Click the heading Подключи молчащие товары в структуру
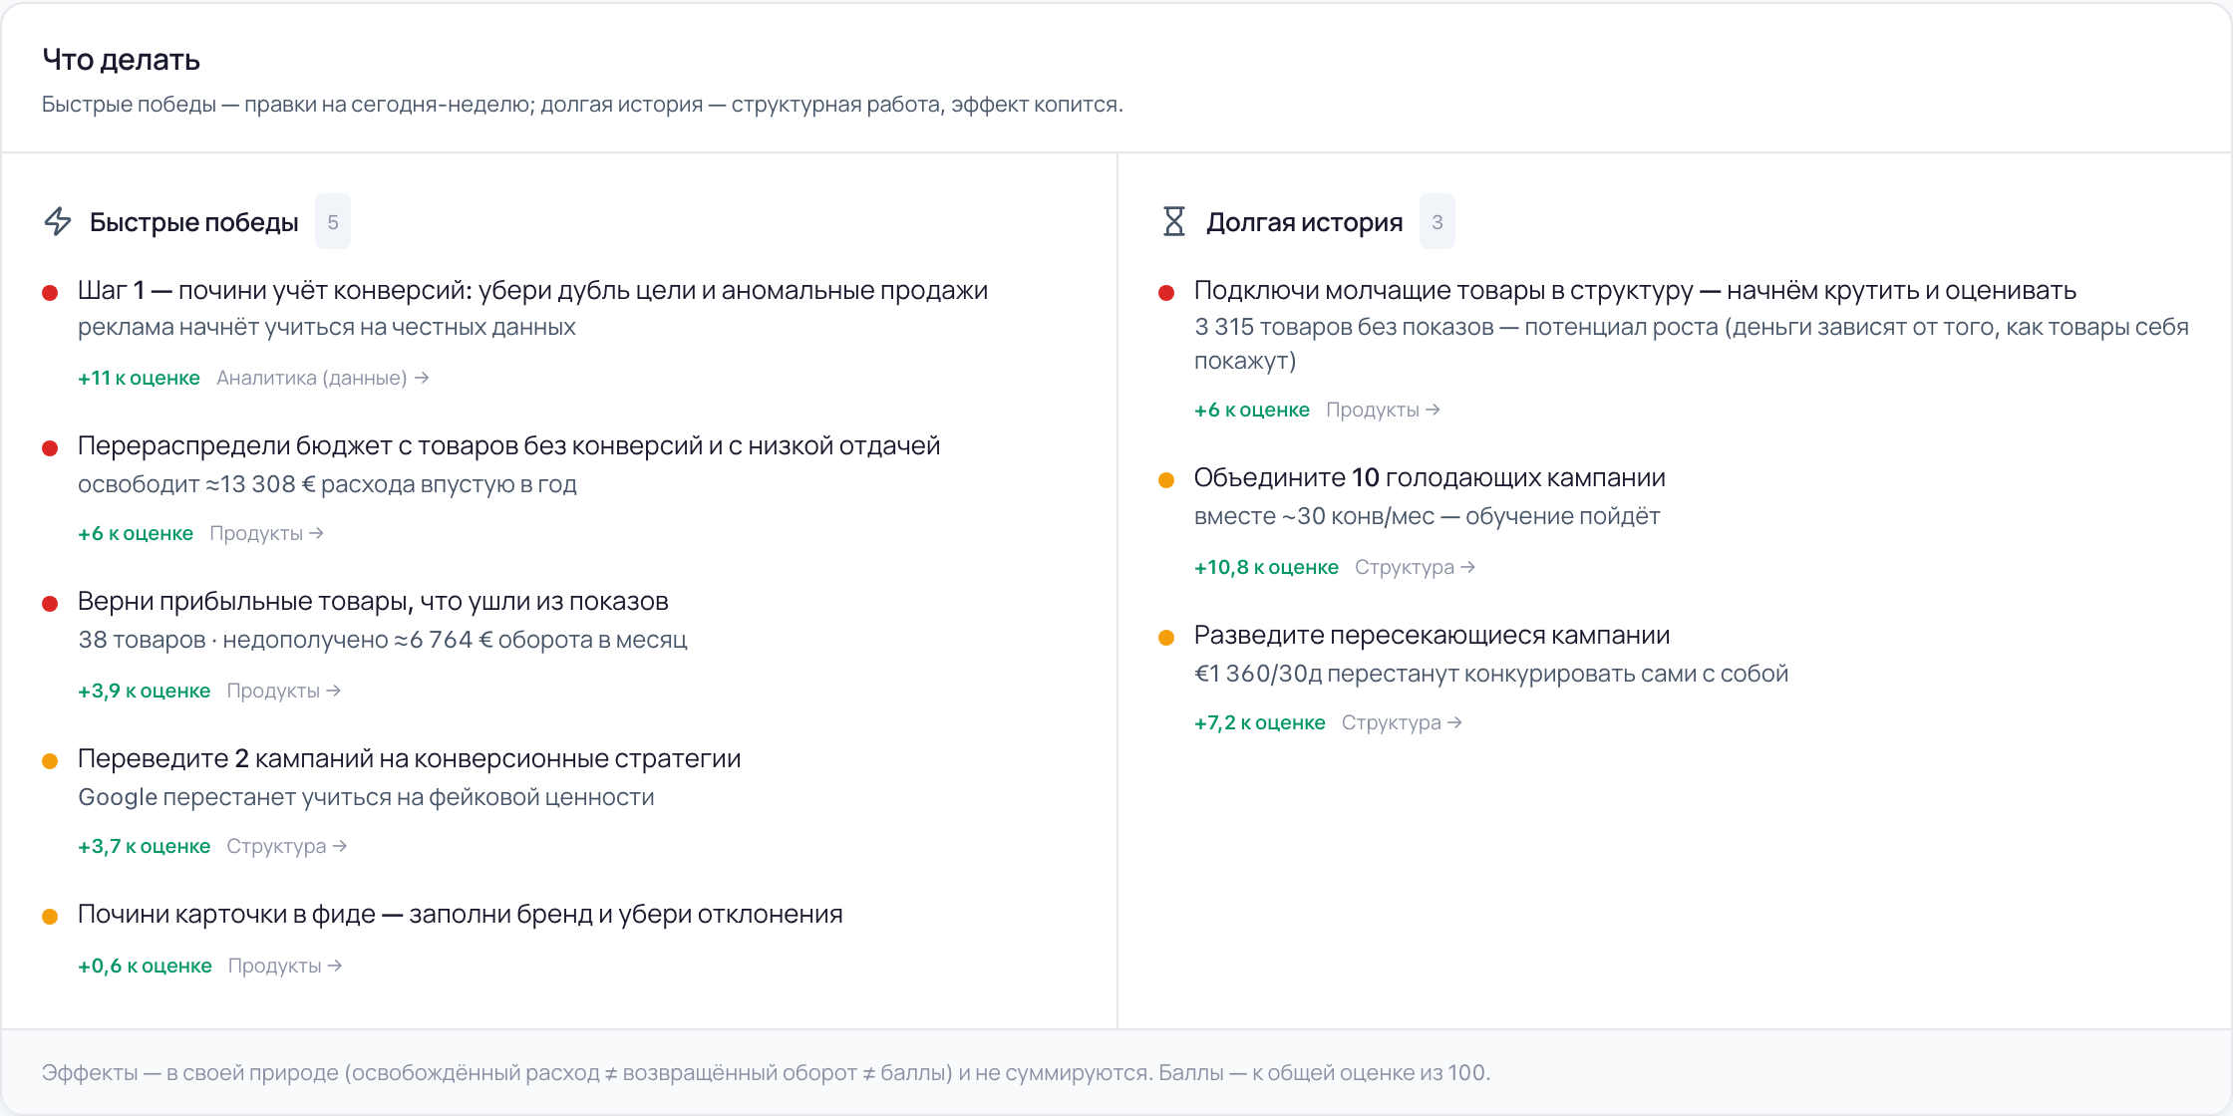The width and height of the screenshot is (2233, 1116). [1635, 290]
